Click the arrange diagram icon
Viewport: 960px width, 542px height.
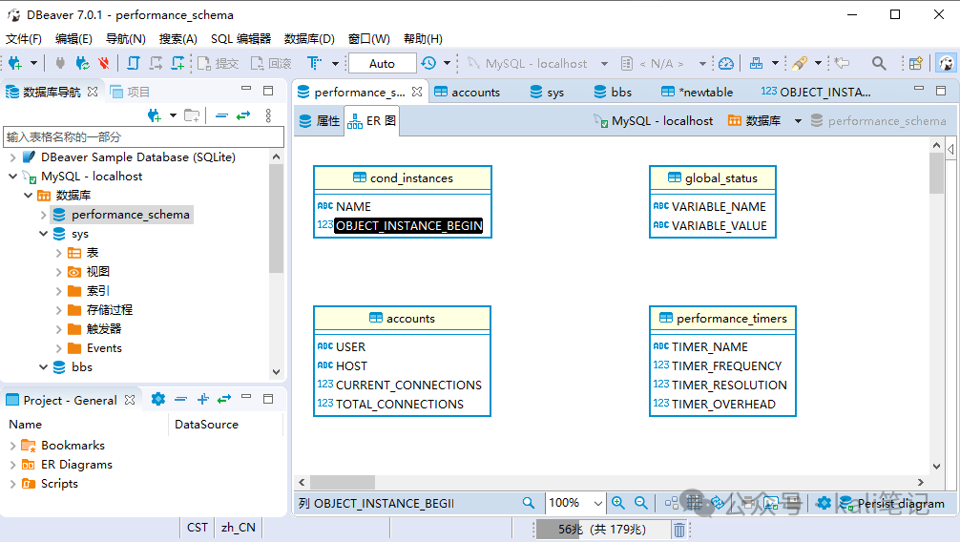(672, 503)
